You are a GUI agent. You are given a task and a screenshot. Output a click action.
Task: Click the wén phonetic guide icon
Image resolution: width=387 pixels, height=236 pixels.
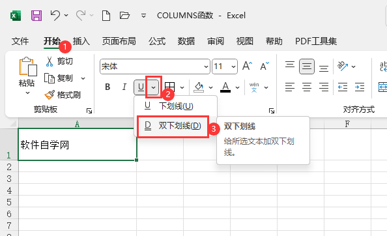(254, 87)
